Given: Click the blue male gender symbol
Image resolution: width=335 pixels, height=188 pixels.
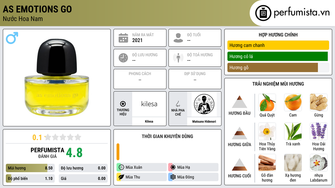Looking at the screenshot, I should (x=12, y=38).
